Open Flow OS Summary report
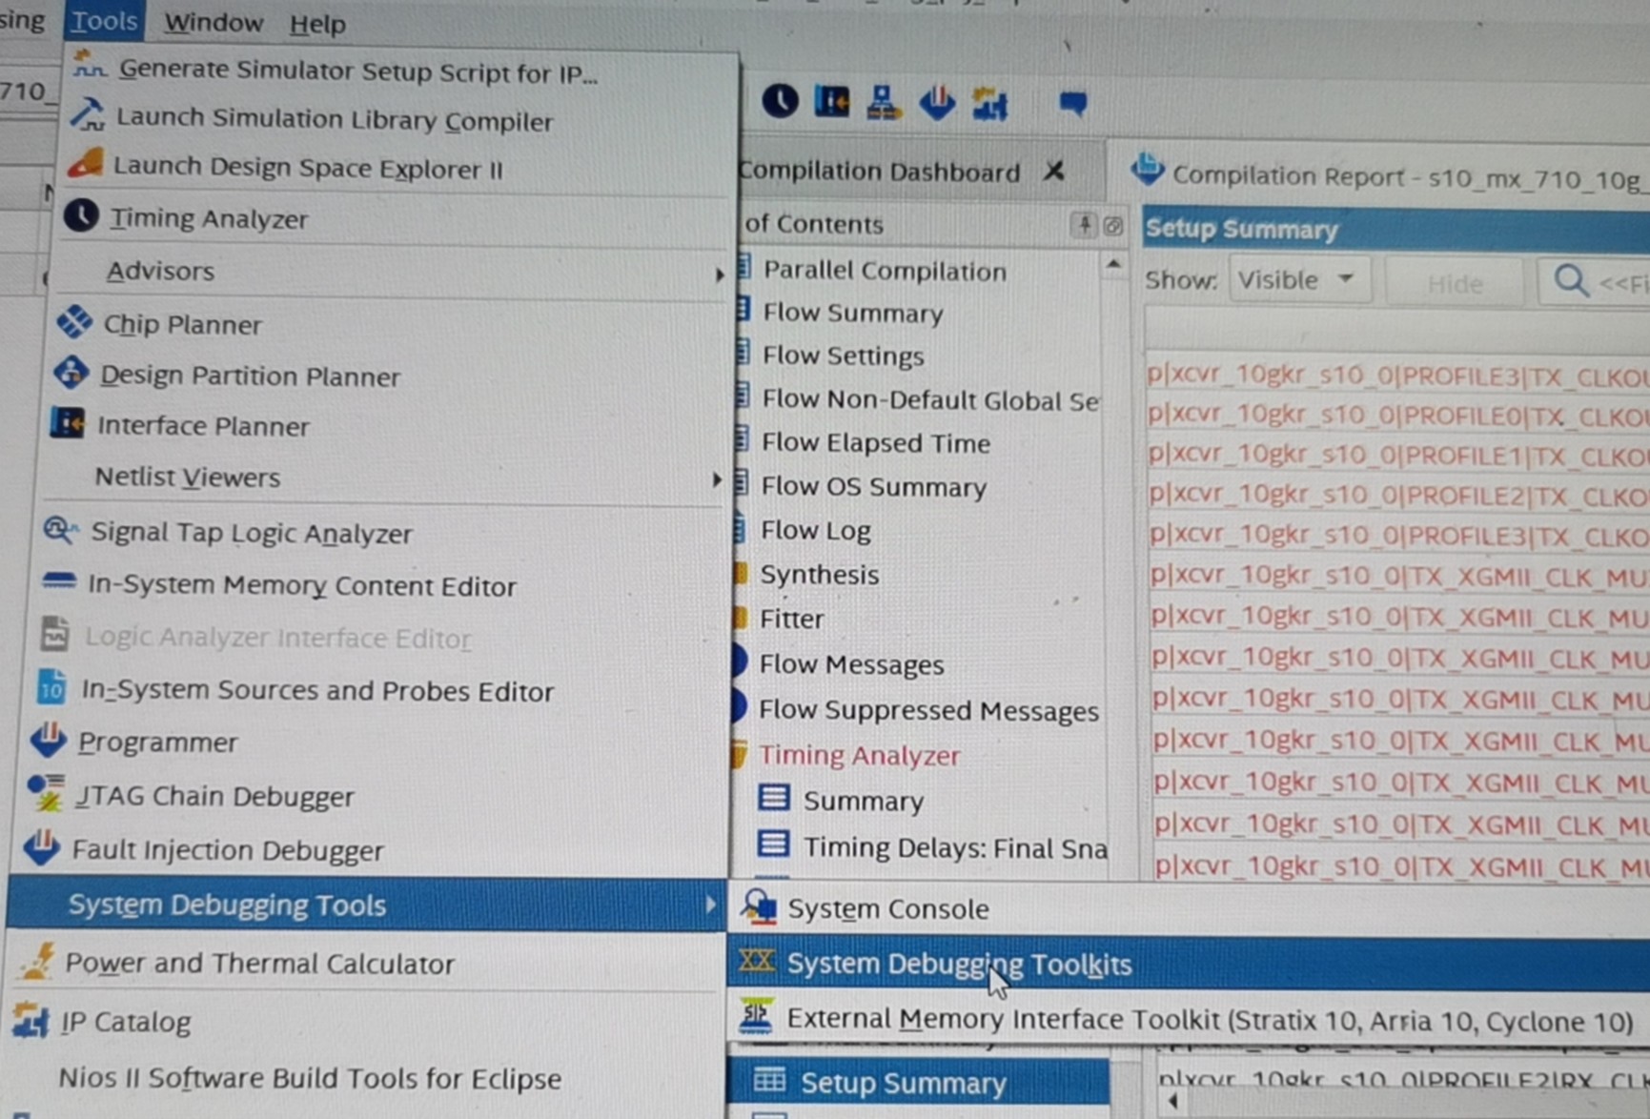Screen dimensions: 1650x1119 (x=873, y=487)
